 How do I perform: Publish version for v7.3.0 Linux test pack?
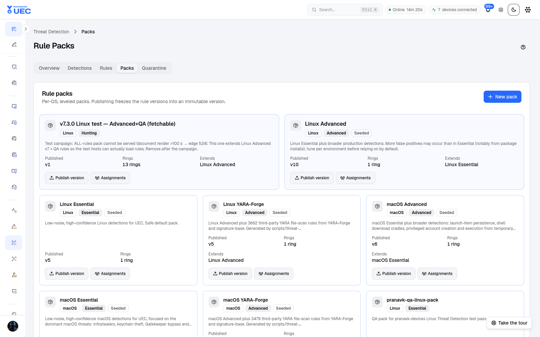pyautogui.click(x=66, y=178)
